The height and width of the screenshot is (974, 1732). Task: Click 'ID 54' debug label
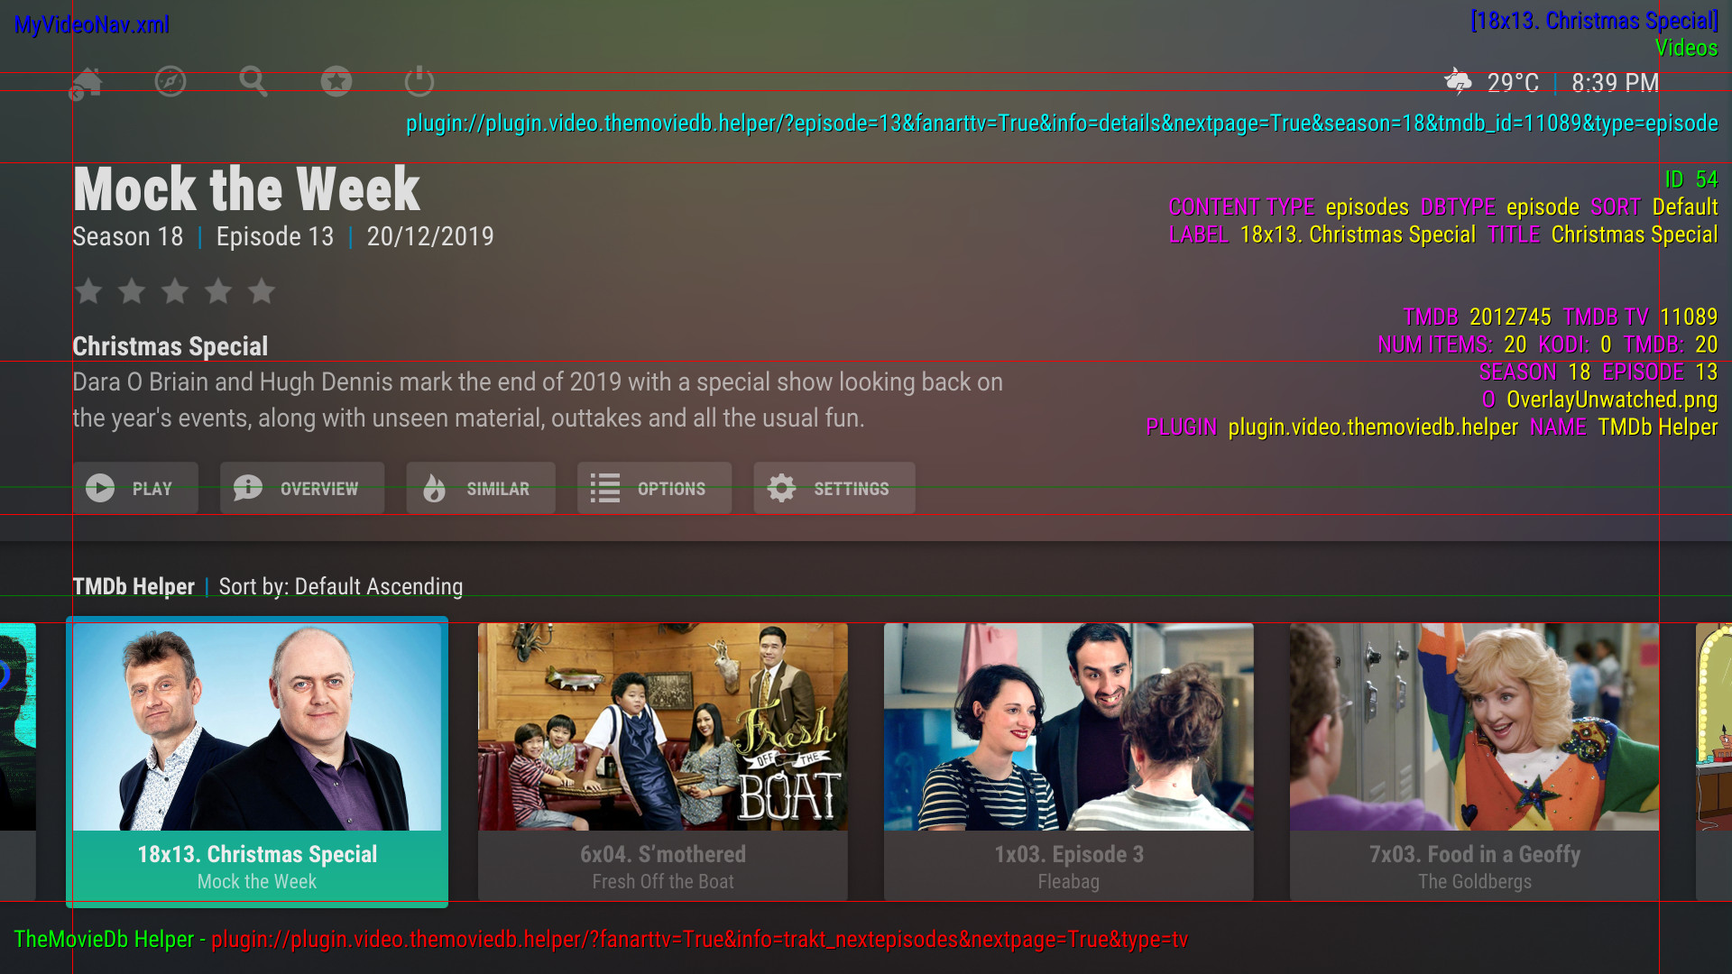[x=1691, y=179]
